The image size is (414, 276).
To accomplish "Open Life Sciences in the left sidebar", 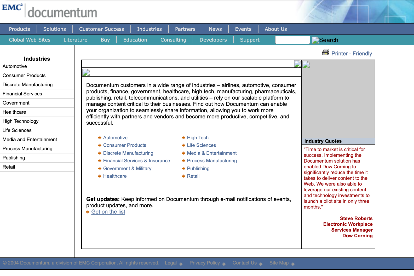I will [x=17, y=130].
